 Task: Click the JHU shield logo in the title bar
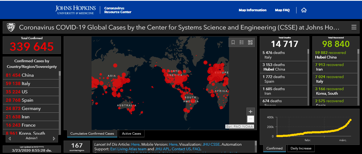tap(11, 27)
